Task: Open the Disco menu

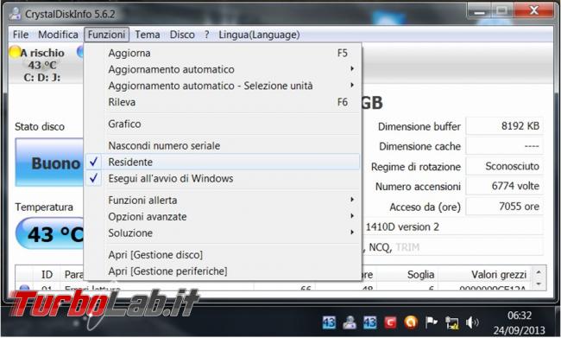Action: pyautogui.click(x=182, y=35)
